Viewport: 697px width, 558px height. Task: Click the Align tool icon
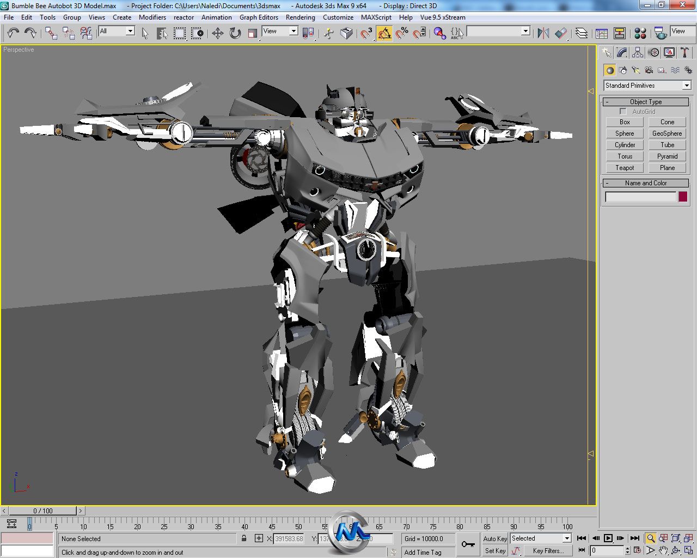[x=561, y=33]
